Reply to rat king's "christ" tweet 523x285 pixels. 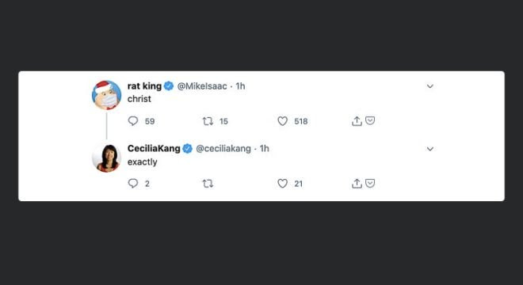coord(133,120)
